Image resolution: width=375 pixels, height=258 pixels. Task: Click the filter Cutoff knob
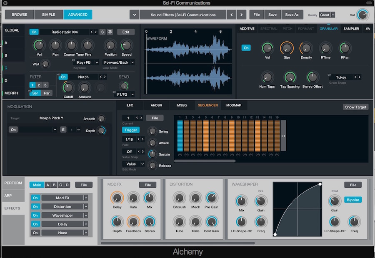click(68, 88)
